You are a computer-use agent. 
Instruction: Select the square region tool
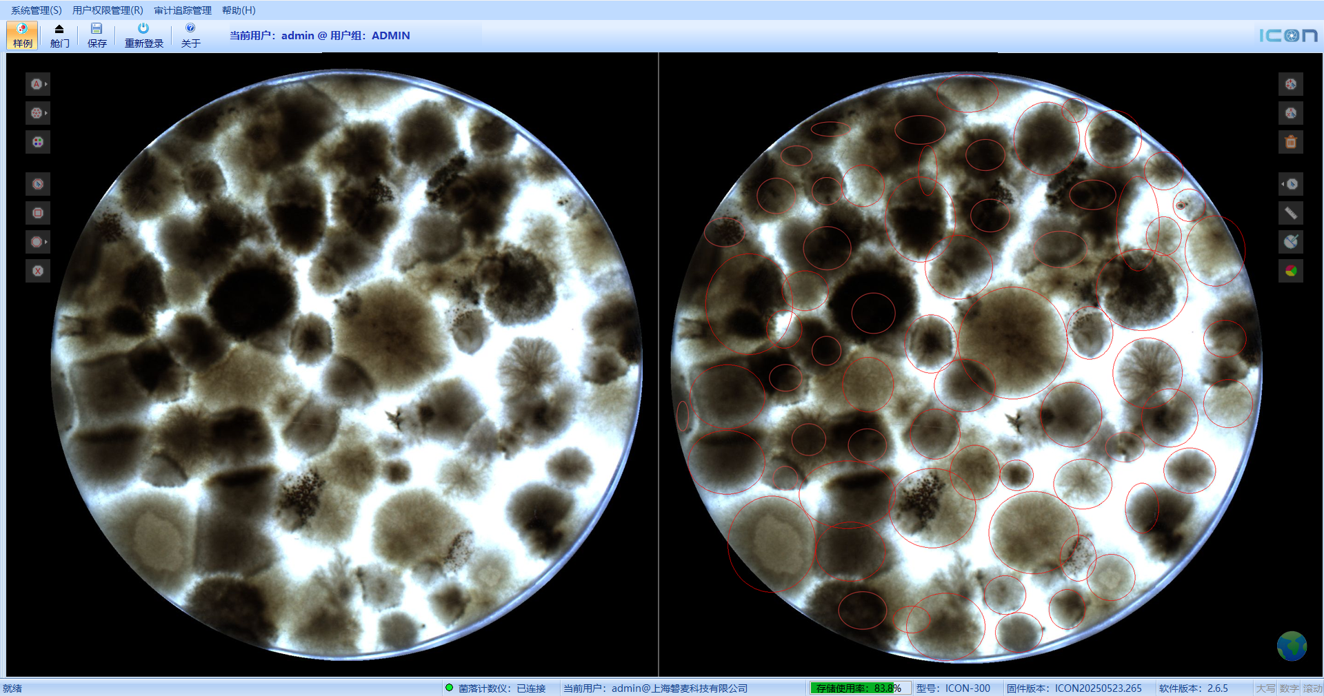38,213
